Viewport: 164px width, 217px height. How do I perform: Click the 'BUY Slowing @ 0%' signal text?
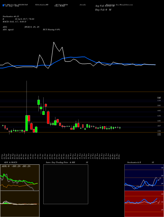click(51, 30)
